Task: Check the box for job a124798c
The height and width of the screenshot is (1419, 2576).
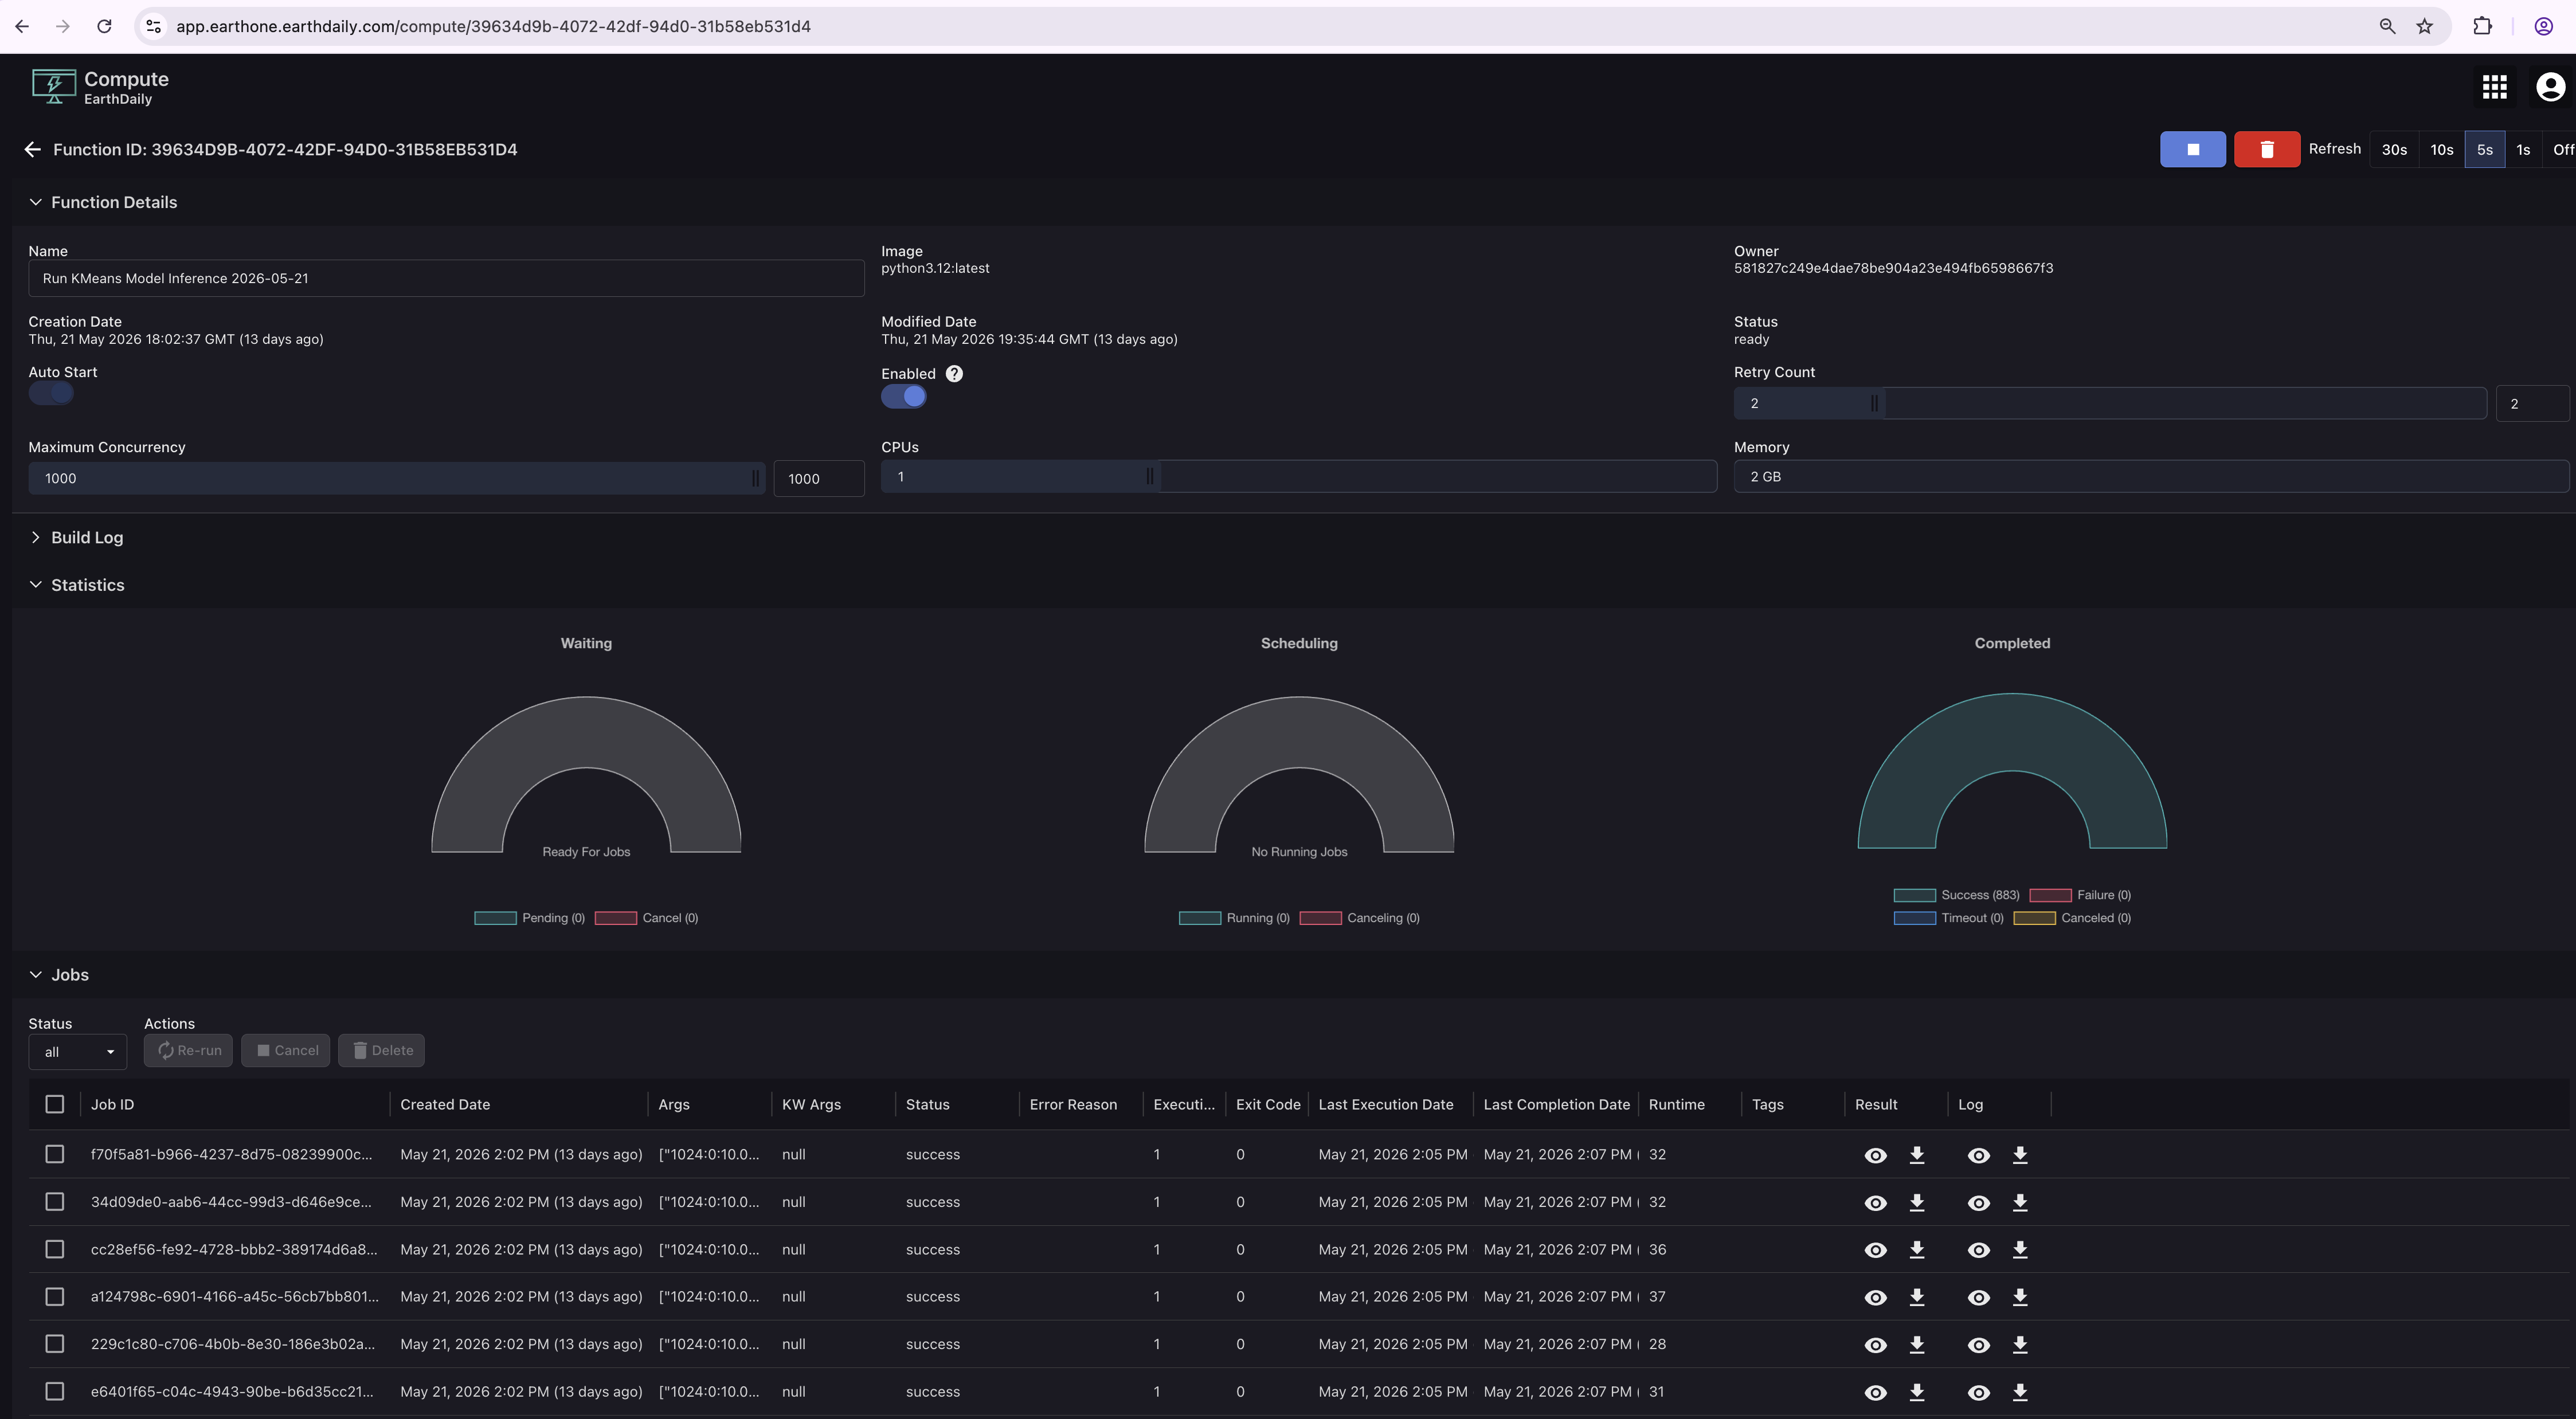Action: pos(55,1296)
